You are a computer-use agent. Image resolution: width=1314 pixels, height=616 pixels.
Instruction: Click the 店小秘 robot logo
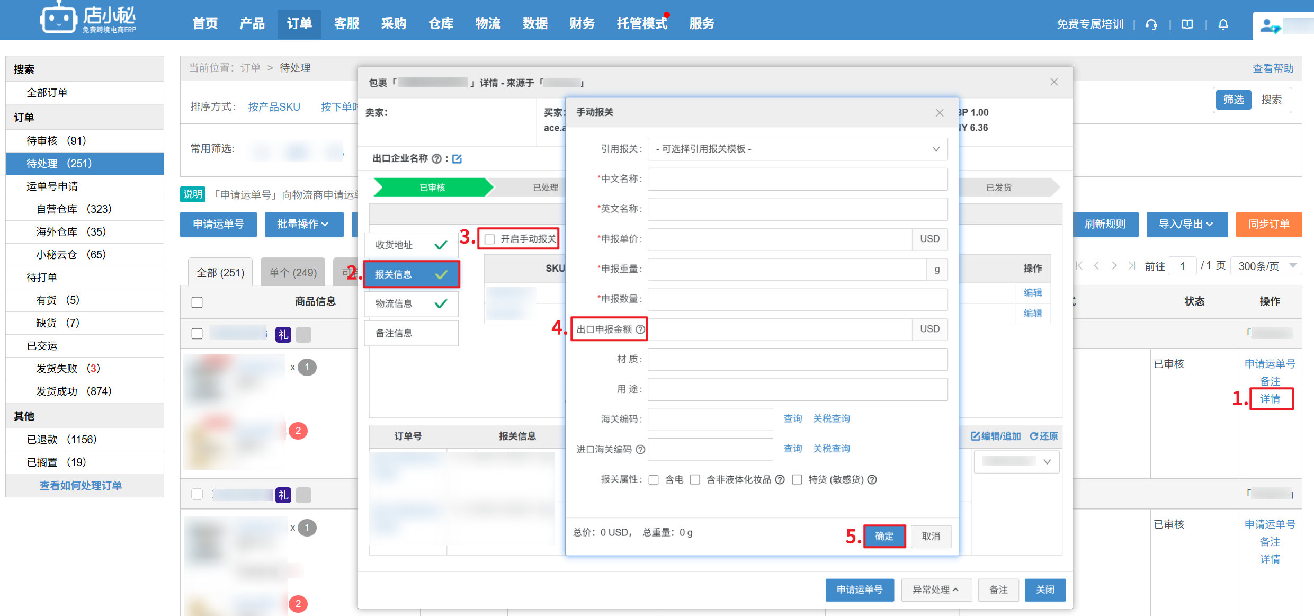(x=58, y=19)
